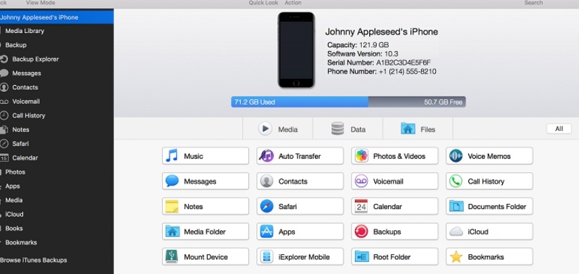Open the Calendar 24 icon in the grid
This screenshot has width=579, height=274.
click(361, 206)
